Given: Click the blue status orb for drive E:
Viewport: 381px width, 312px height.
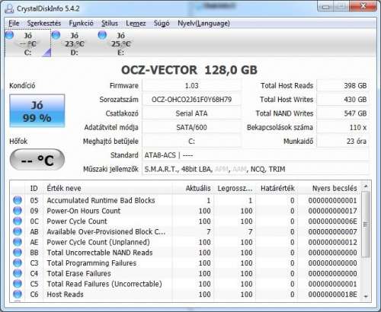Looking at the screenshot, I should 102,35.
